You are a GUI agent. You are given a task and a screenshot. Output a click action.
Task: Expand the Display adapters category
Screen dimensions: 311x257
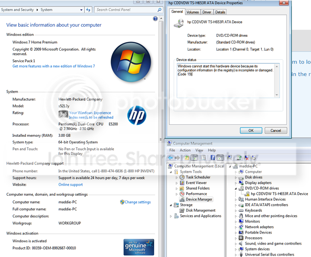tap(236, 183)
